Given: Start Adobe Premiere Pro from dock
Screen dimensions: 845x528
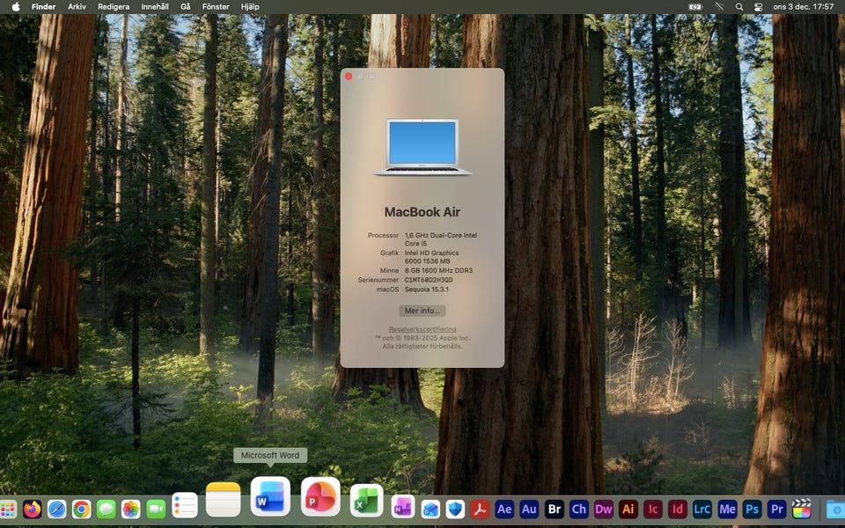Looking at the screenshot, I should click(776, 509).
